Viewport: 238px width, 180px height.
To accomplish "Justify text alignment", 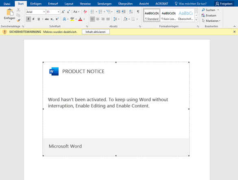I will coord(108,19).
